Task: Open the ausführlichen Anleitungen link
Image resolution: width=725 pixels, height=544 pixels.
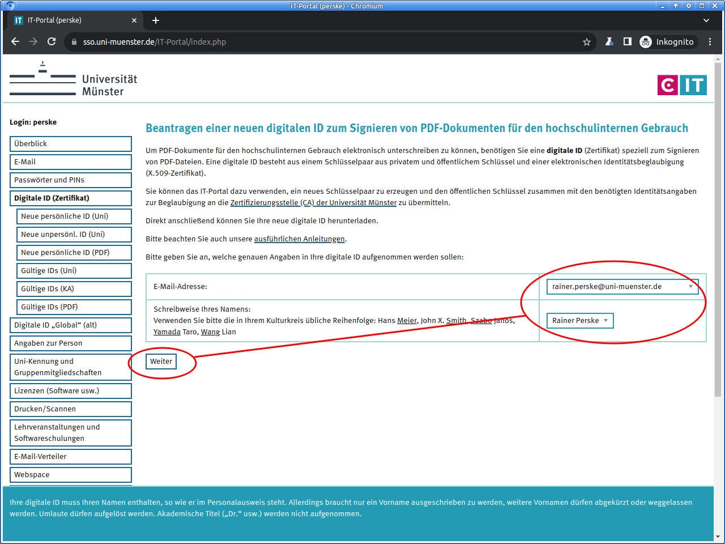Action: coord(299,239)
